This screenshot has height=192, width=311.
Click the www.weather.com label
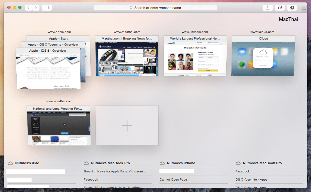tap(59, 101)
